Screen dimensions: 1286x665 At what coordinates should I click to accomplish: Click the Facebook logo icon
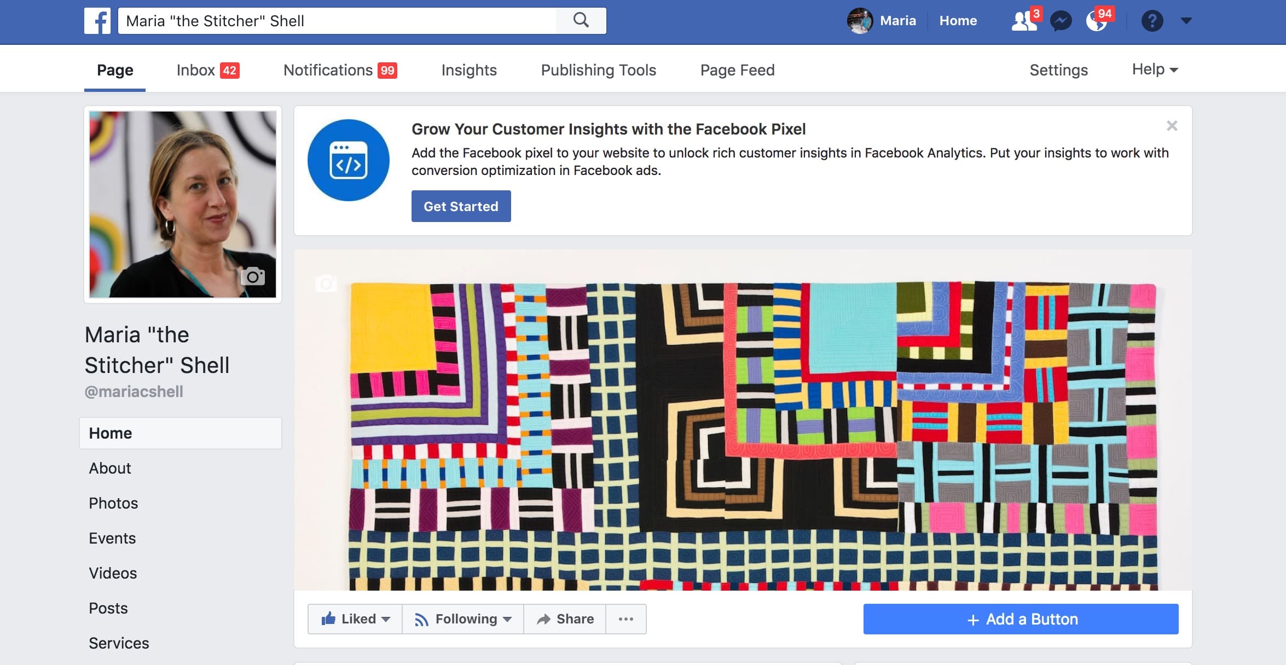(97, 21)
